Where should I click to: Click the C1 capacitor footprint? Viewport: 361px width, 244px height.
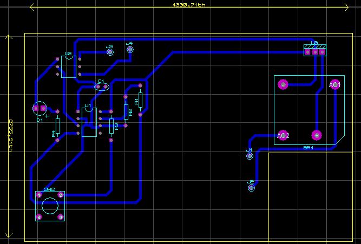[101, 86]
